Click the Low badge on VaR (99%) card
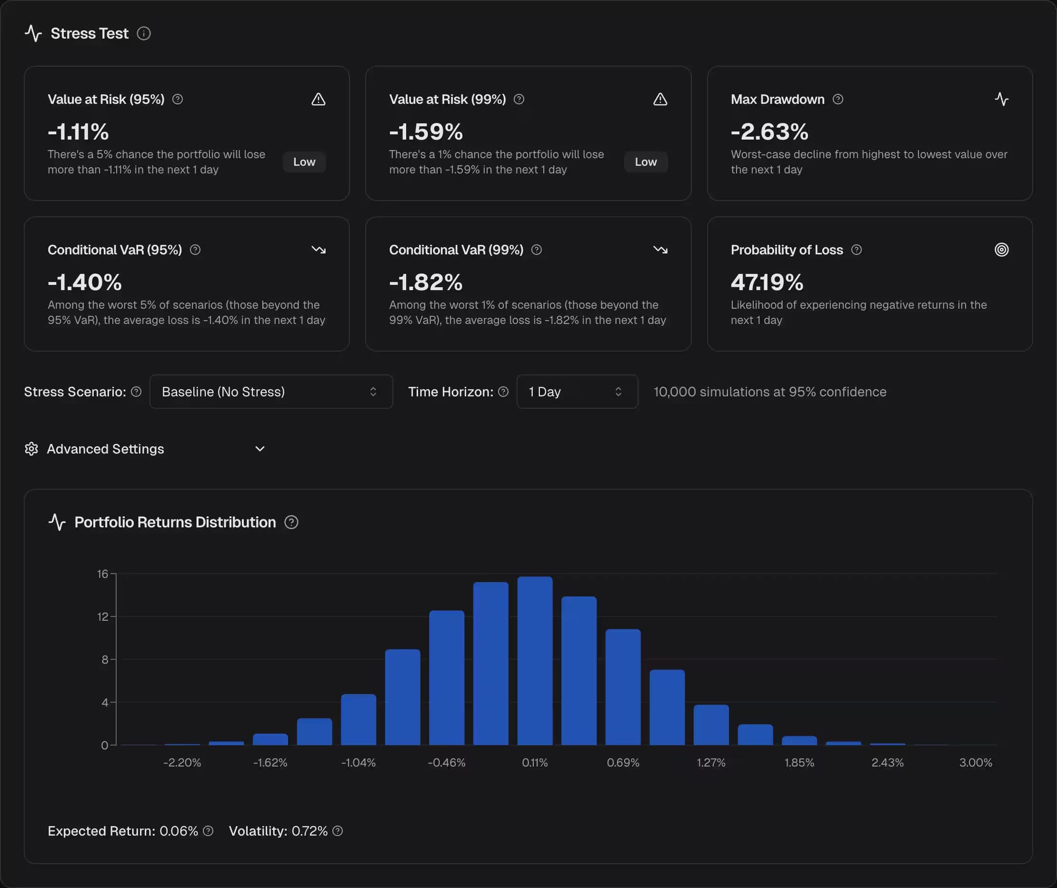The height and width of the screenshot is (888, 1057). [x=645, y=162]
